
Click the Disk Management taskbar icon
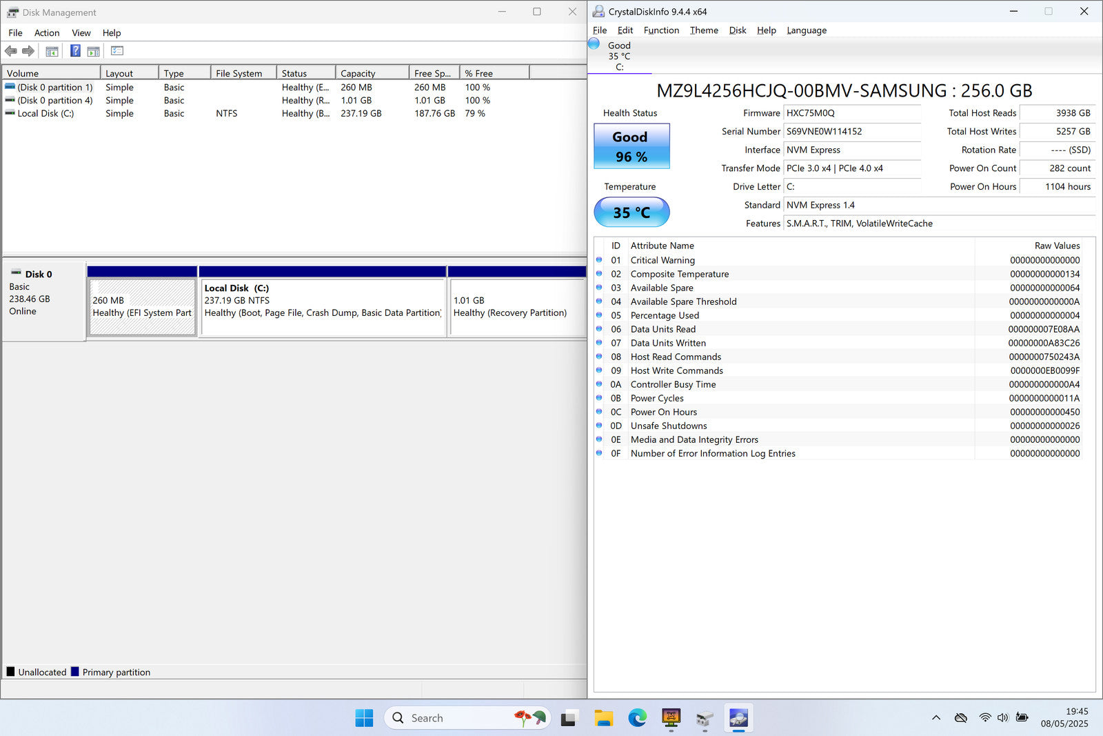coord(705,718)
